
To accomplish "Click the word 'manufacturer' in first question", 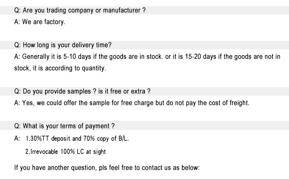I will [x=121, y=10].
